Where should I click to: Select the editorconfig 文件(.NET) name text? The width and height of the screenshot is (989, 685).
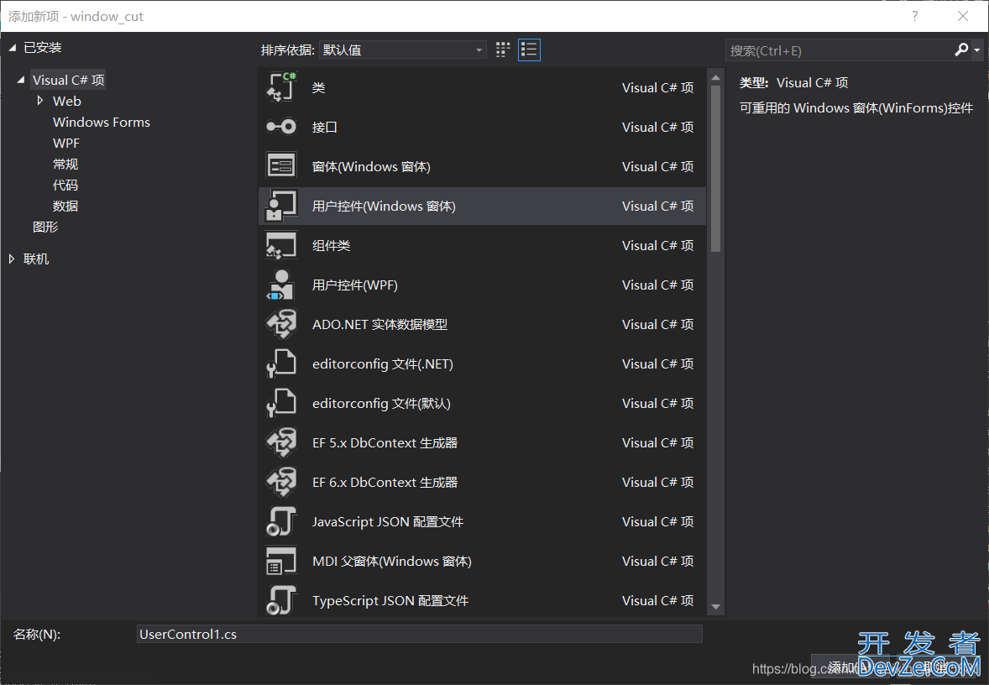click(383, 364)
